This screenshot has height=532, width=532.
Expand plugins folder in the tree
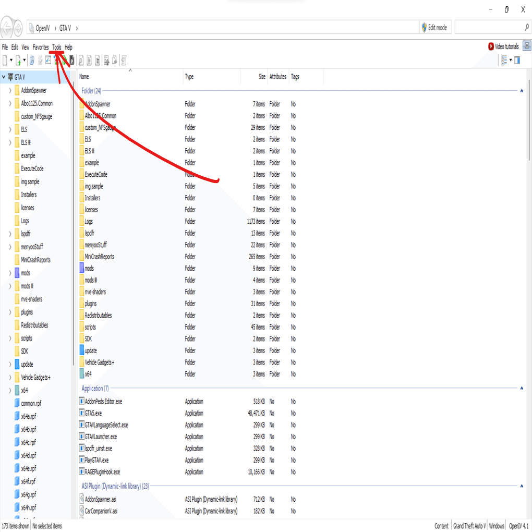(x=10, y=312)
